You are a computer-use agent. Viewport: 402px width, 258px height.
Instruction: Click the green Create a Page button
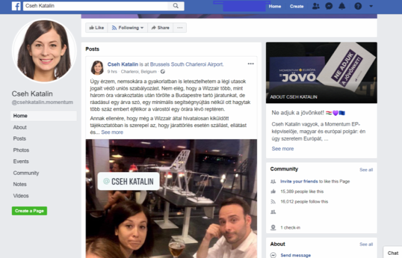pos(29,211)
